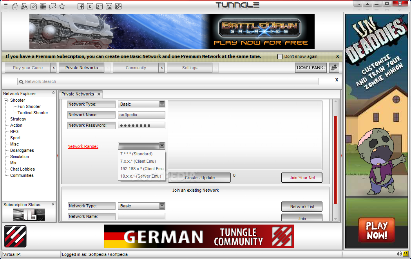Screen dimensions: 411x259
Task: Collapse the Shooter tree node
Action: pos(6,100)
